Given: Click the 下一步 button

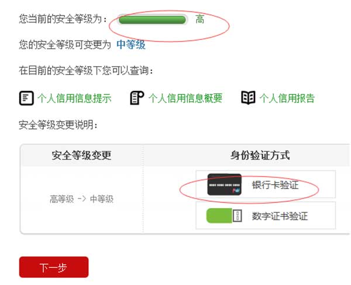Looking at the screenshot, I should pos(54,267).
